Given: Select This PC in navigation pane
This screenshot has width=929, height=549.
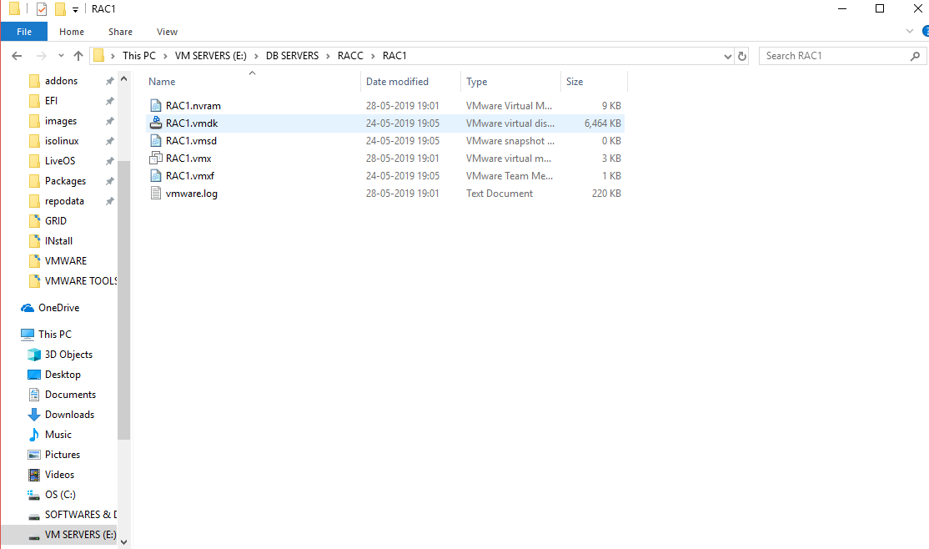Looking at the screenshot, I should [x=54, y=335].
